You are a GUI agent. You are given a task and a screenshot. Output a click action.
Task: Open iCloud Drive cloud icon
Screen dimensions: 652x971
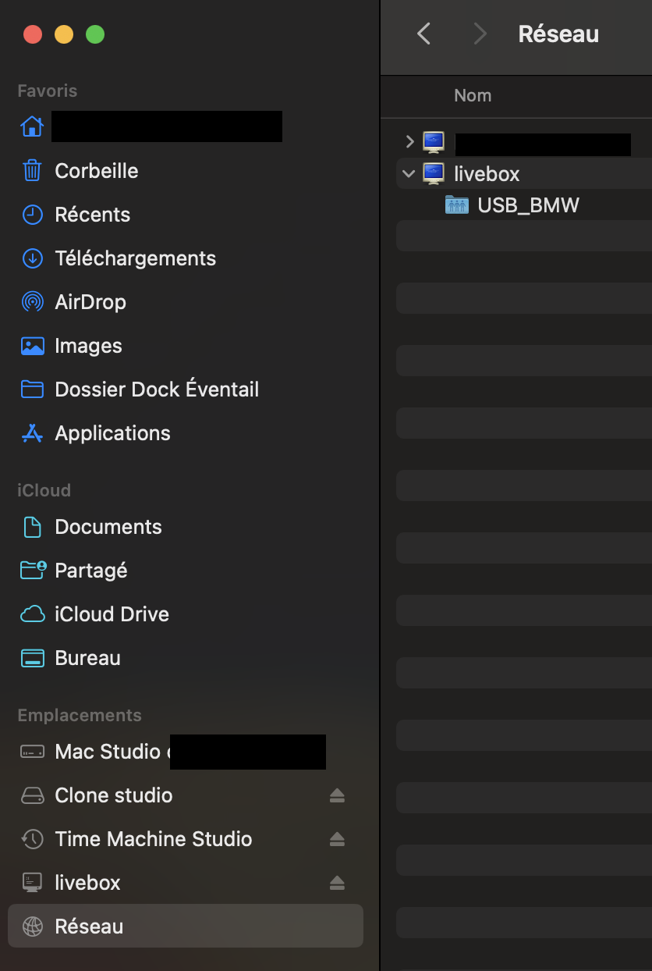(x=32, y=614)
